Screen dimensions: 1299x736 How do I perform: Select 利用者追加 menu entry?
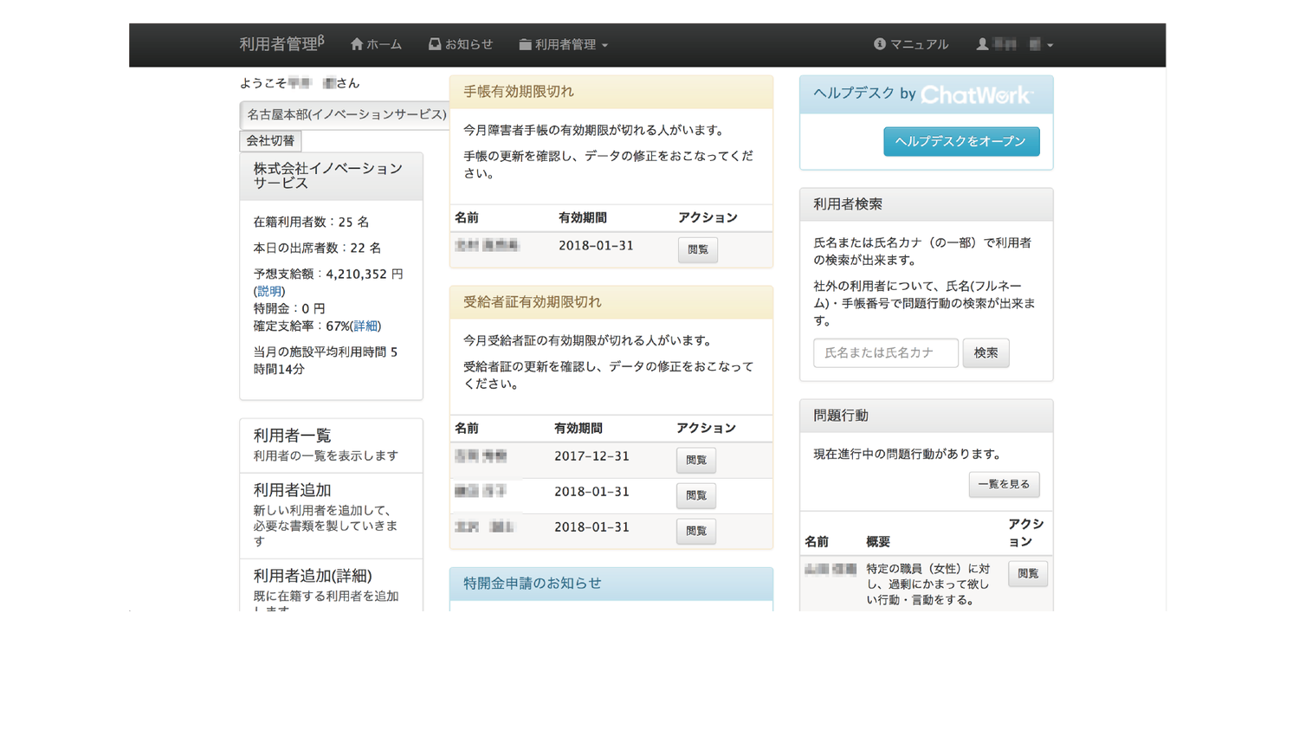[x=331, y=515]
